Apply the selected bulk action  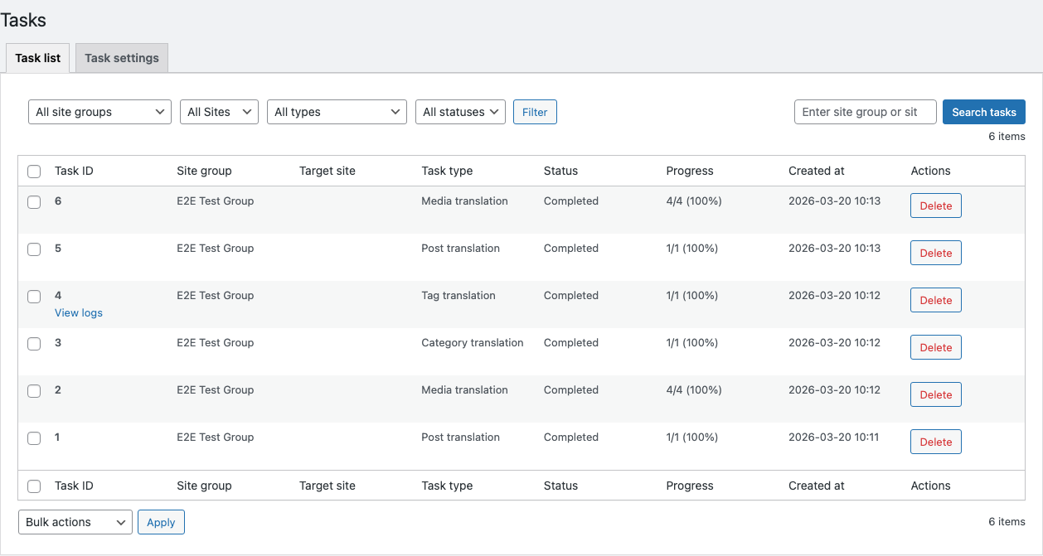click(161, 522)
